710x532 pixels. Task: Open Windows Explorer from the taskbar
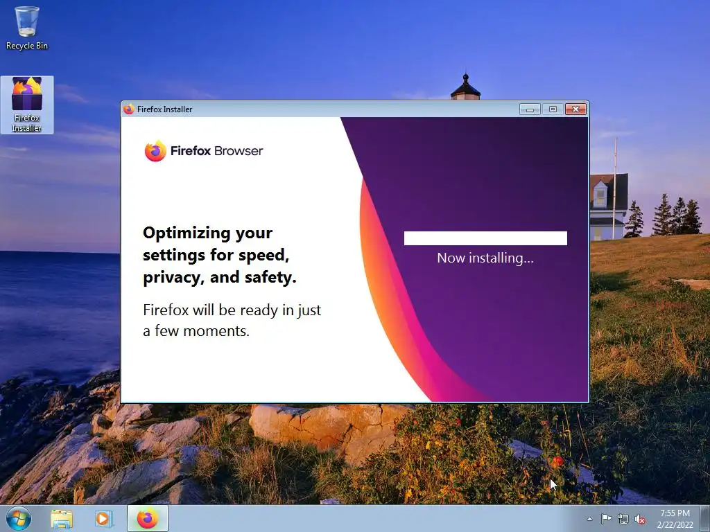pyautogui.click(x=62, y=518)
